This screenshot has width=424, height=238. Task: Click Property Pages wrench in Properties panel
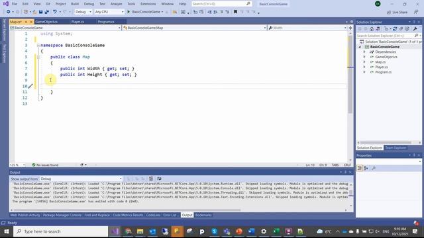point(374,168)
